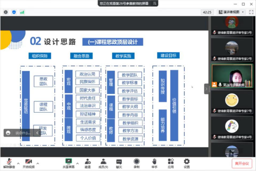Expand video options arrow beside 开启视频
256x171 pixels.
38,163
